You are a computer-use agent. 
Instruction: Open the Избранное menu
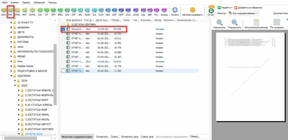[x=39, y=3]
